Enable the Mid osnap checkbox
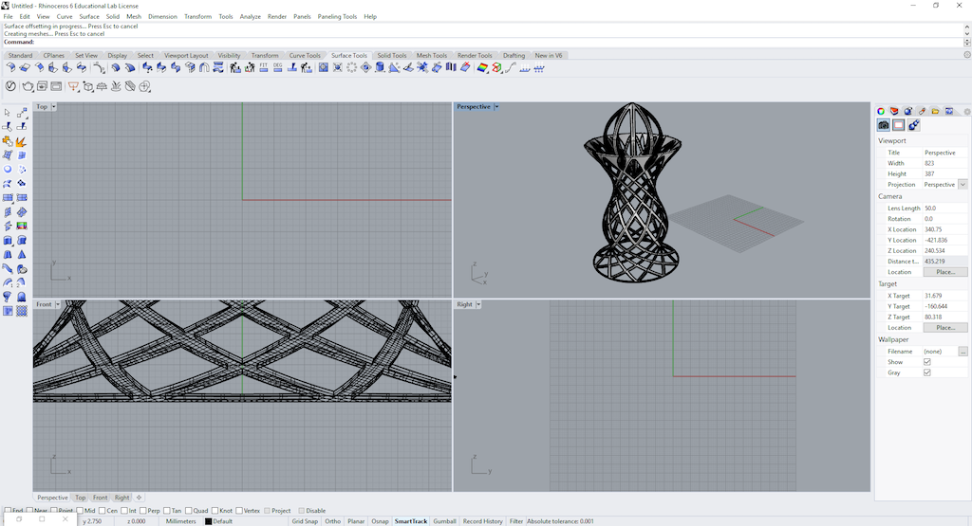The image size is (972, 526). click(79, 511)
